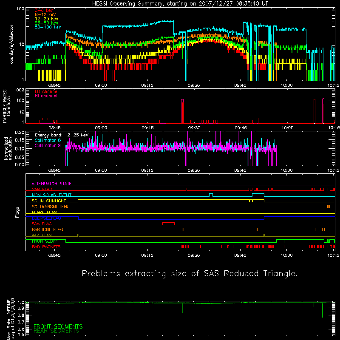Click the SC_TRANSMITTER flag label

(x=50, y=207)
